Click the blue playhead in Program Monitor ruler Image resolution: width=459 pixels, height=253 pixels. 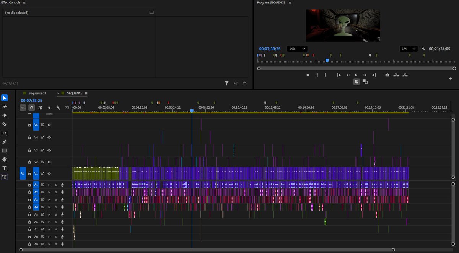pyautogui.click(x=327, y=60)
